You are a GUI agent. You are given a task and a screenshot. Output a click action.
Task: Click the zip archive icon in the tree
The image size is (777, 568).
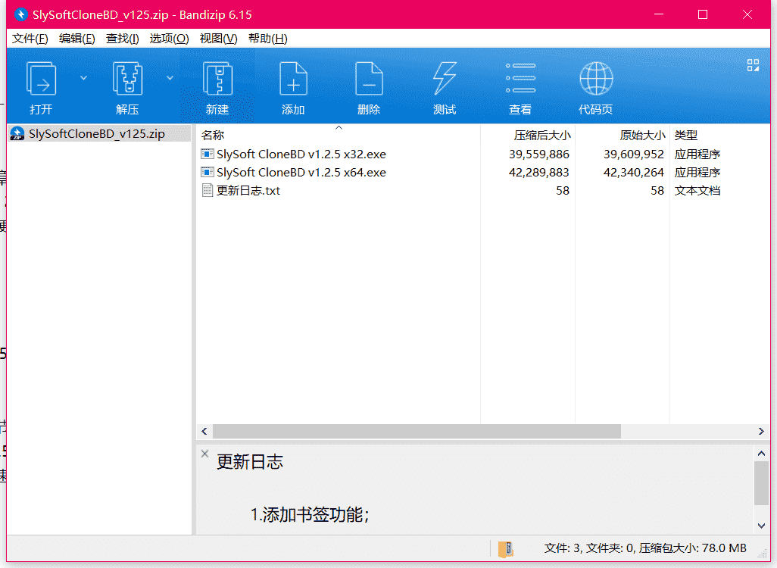pyautogui.click(x=17, y=134)
